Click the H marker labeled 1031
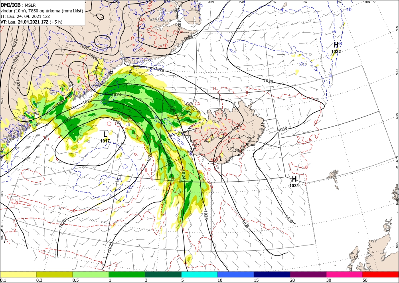 [294, 179]
